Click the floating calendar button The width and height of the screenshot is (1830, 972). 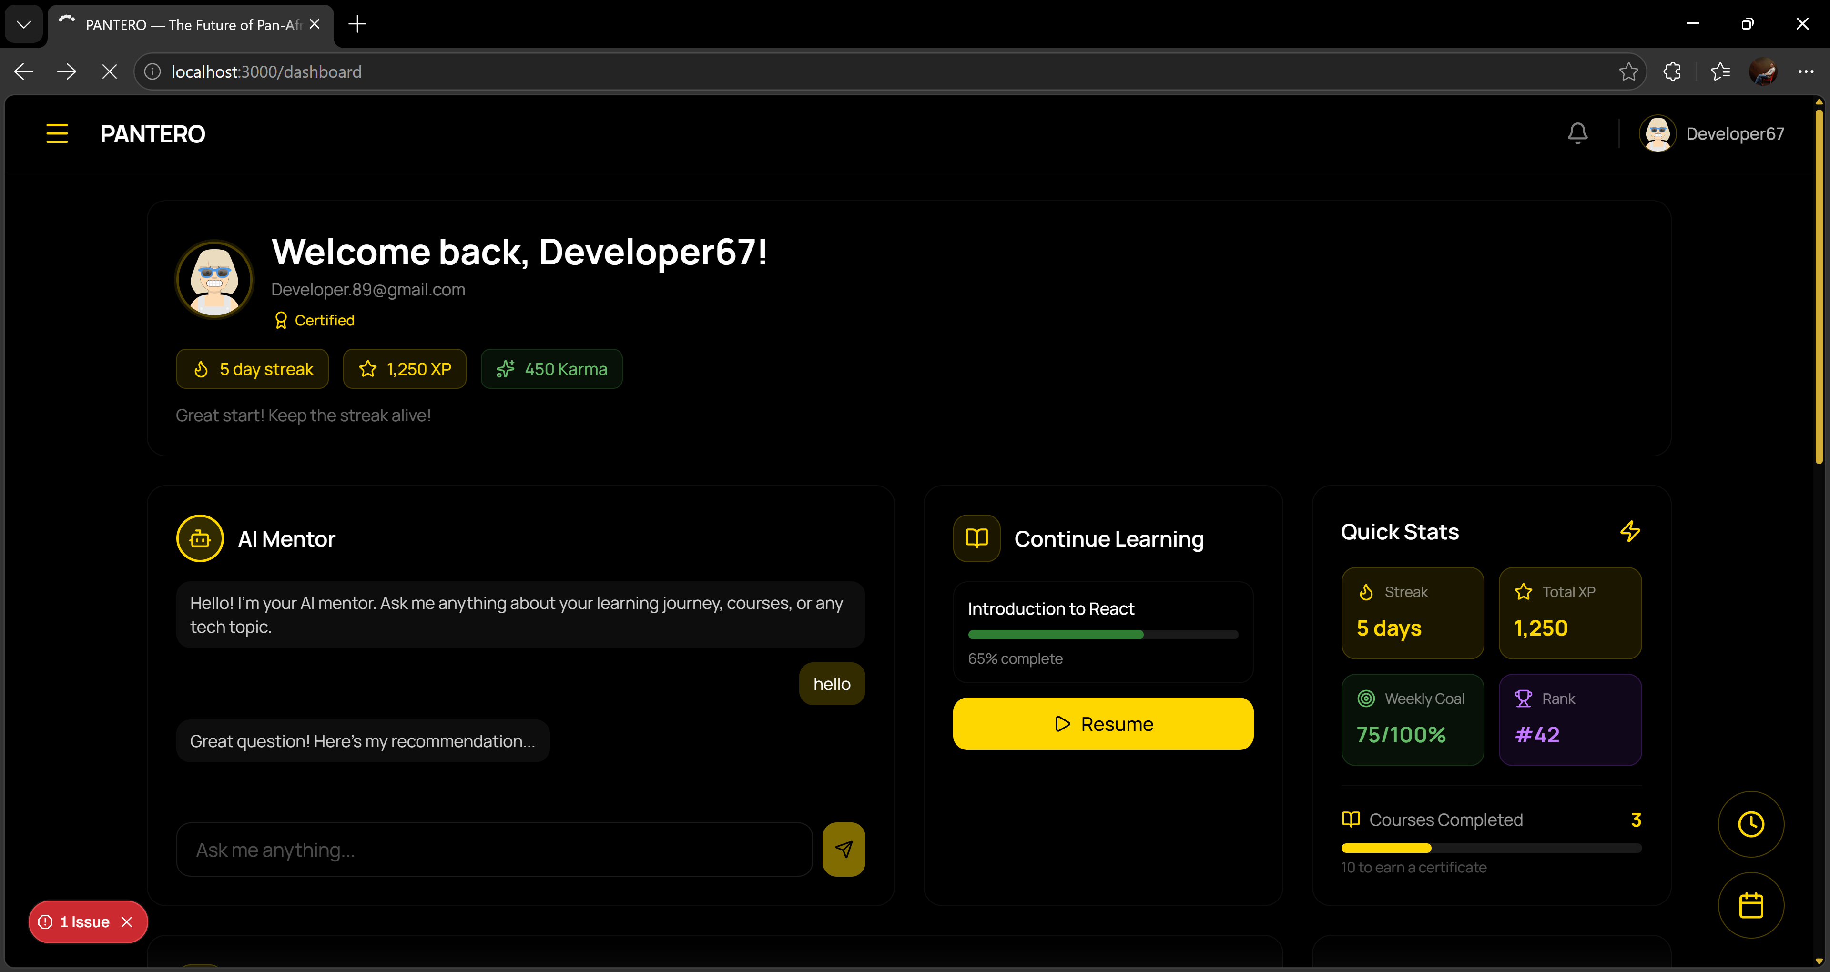(1750, 905)
